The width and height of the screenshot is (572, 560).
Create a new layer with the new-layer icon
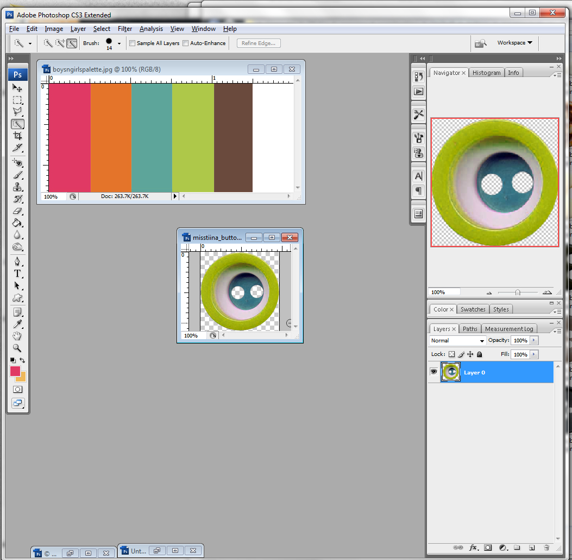(x=532, y=549)
